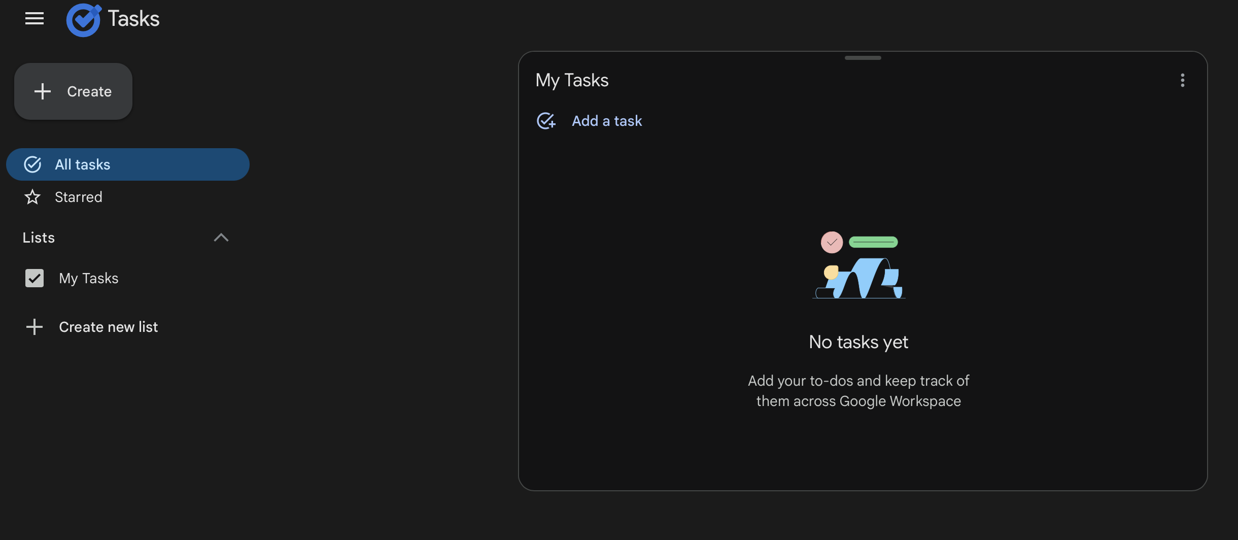
Task: Click the Google Tasks logo icon
Action: point(83,20)
